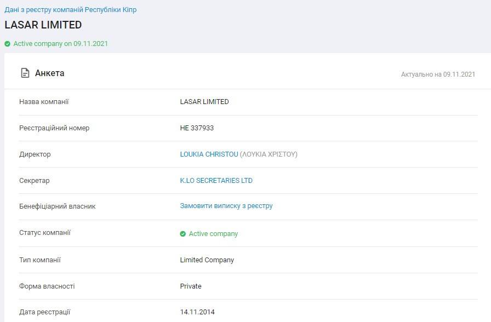Viewport: 491px width, 322px height.
Task: Click the Greek name ΛΟΥΚΙΑ ΧΡΙΣΤΟΥ text
Action: point(269,154)
